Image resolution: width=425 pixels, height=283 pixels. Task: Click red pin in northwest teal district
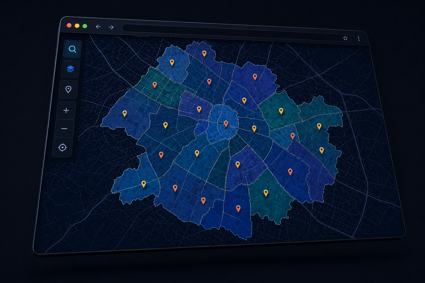(155, 85)
